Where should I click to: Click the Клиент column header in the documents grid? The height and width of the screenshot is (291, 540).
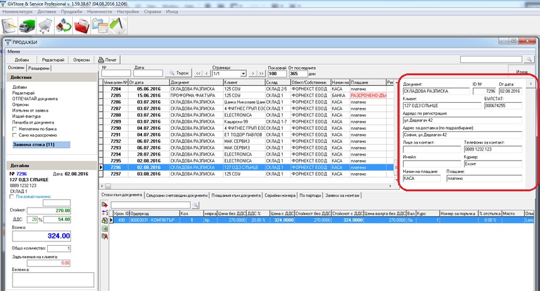[x=244, y=82]
